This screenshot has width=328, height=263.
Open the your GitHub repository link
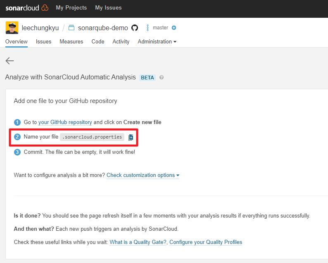click(x=65, y=122)
